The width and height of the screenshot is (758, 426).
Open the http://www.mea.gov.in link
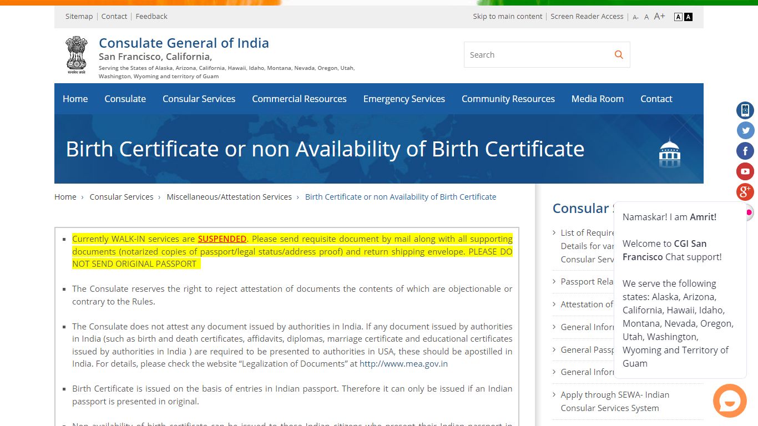tap(403, 364)
